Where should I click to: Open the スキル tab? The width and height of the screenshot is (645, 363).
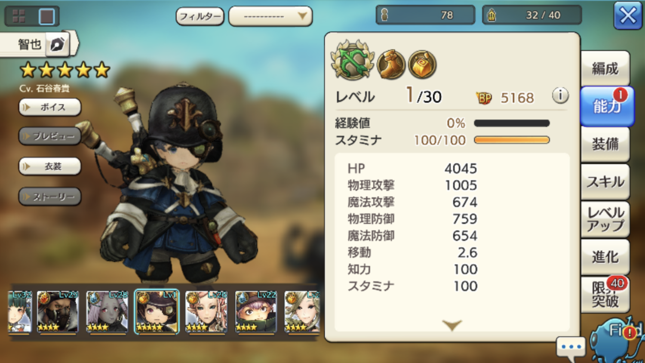pyautogui.click(x=605, y=182)
